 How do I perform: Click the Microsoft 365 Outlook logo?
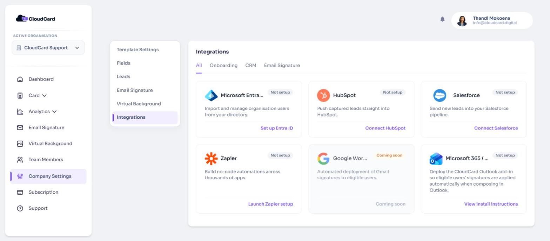(x=436, y=159)
